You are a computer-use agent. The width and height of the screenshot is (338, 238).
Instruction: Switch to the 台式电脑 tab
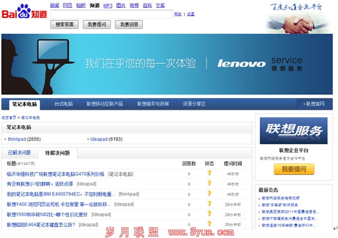click(64, 104)
